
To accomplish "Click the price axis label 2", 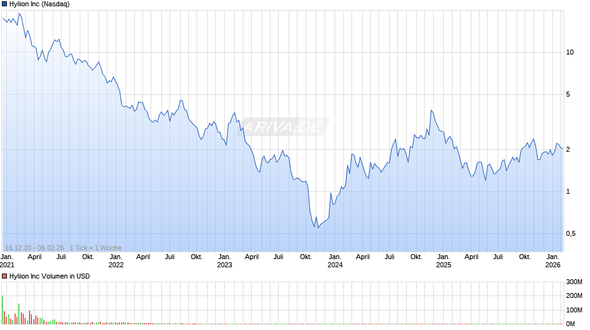I will (x=568, y=150).
